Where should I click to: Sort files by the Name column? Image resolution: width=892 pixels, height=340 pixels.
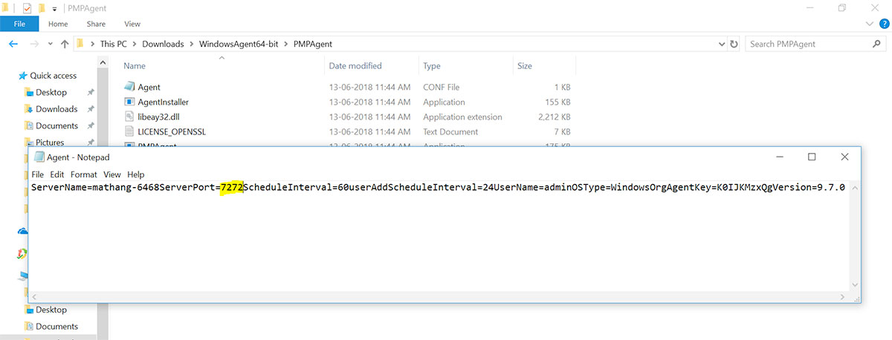tap(135, 66)
